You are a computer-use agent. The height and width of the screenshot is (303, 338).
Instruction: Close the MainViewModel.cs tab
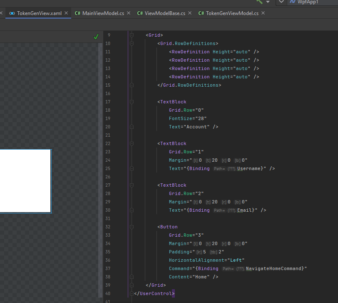[129, 13]
